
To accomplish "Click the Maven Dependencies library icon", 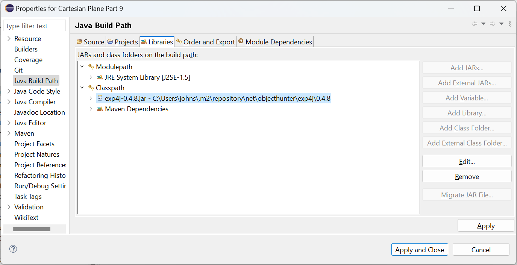I will pos(100,109).
